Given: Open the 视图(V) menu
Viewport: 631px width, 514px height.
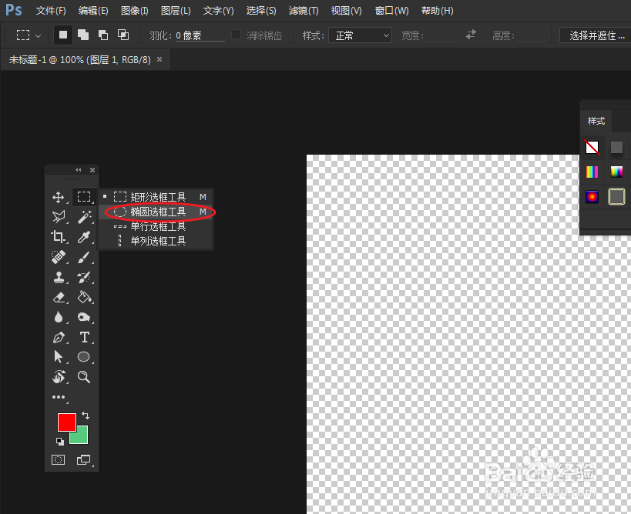Looking at the screenshot, I should coord(347,11).
